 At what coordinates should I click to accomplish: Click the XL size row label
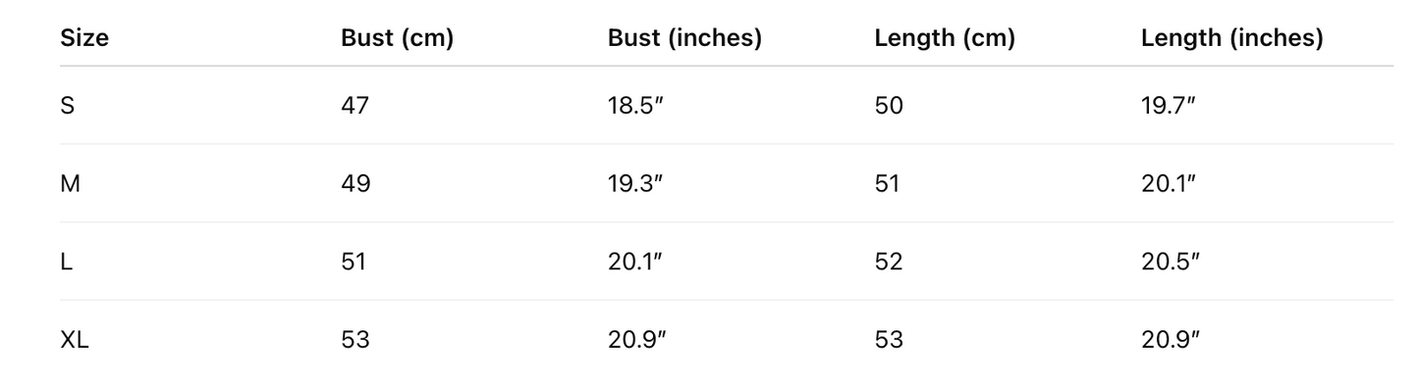tap(75, 340)
